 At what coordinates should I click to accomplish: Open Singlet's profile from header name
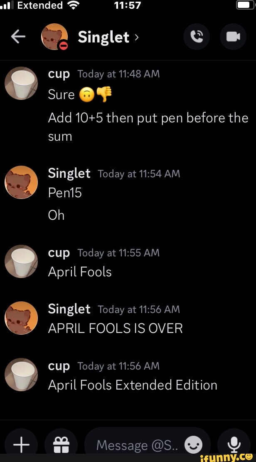click(104, 37)
